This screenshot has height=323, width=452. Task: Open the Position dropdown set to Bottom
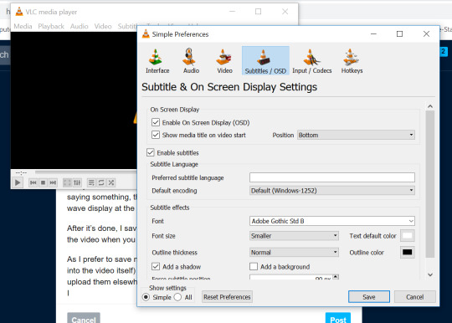(356, 135)
